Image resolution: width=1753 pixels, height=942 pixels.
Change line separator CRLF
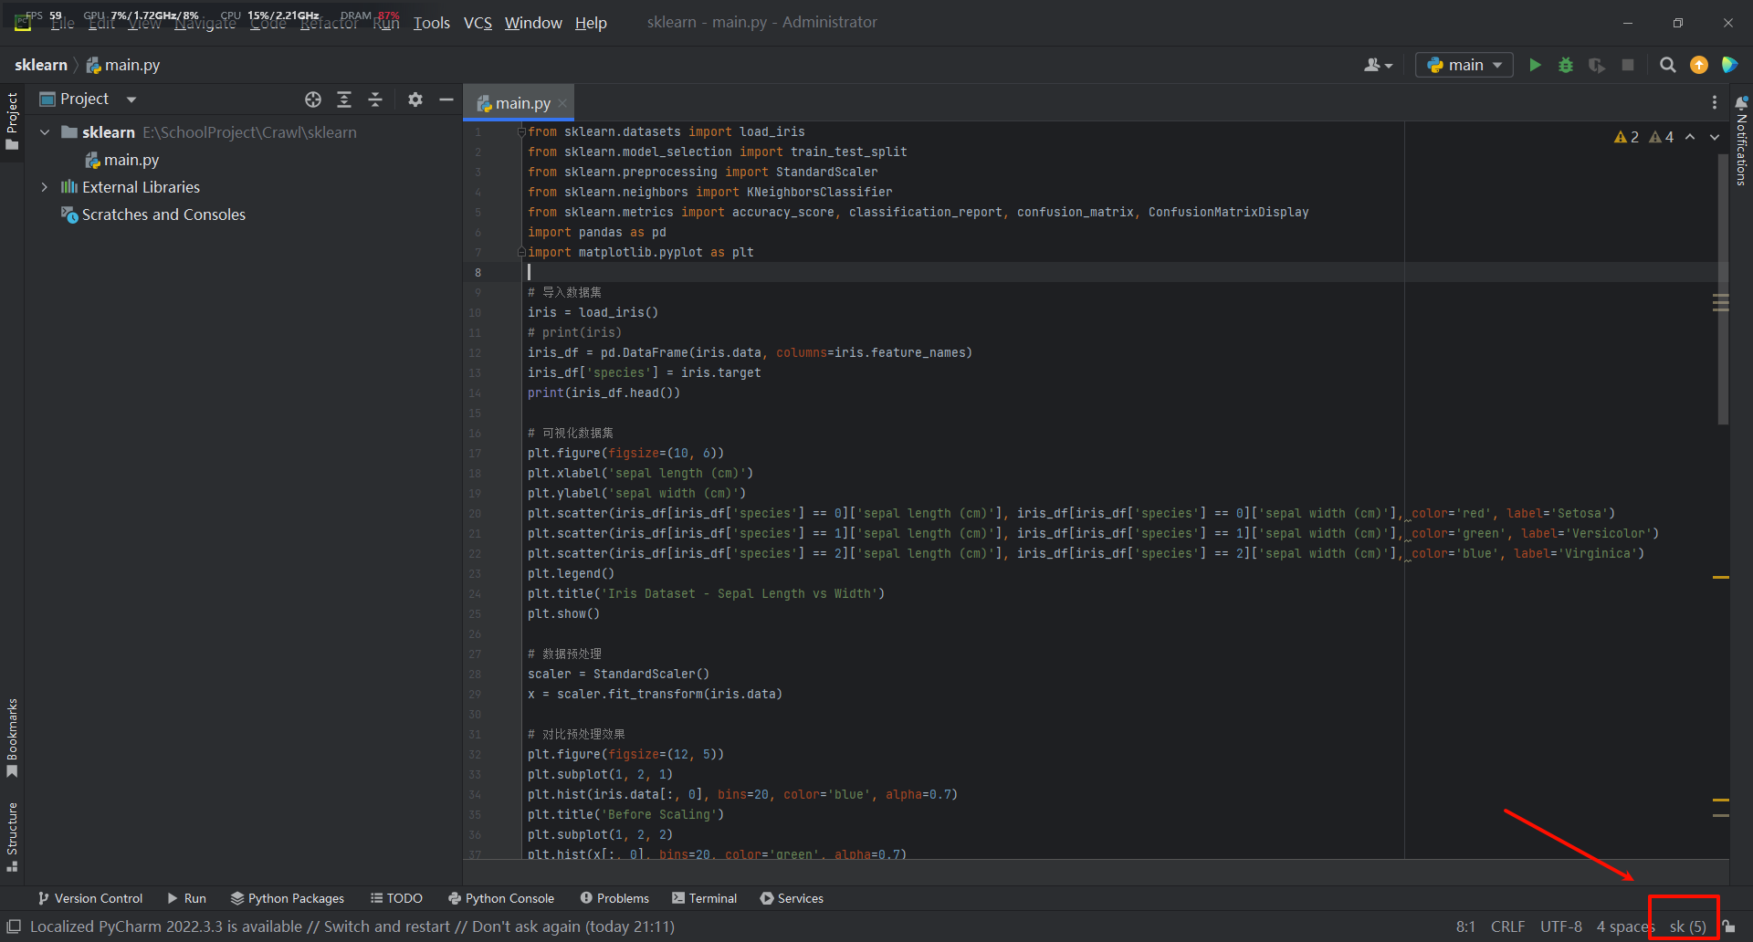1507,926
